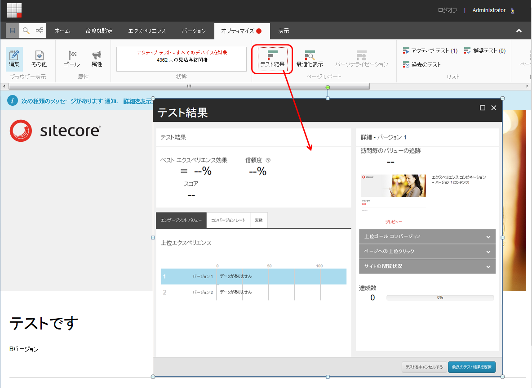Click the Bバージョン text
Screen dimensions: 532x388
point(24,349)
